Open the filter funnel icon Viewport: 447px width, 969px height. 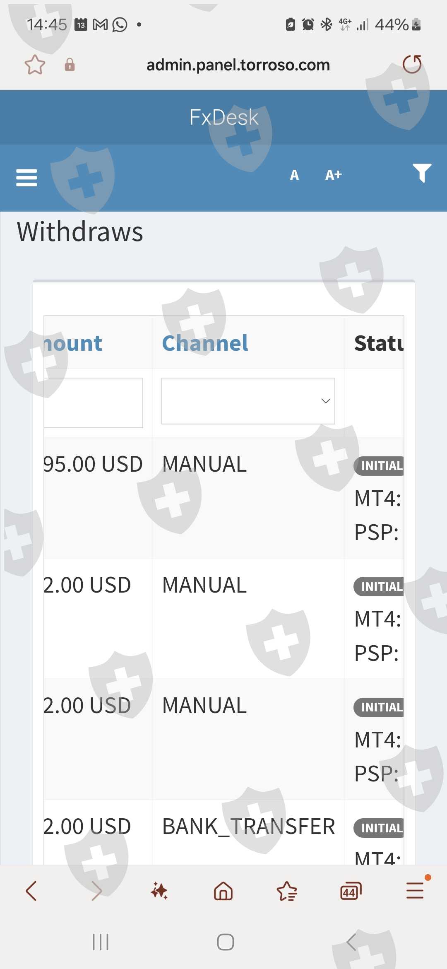[422, 173]
